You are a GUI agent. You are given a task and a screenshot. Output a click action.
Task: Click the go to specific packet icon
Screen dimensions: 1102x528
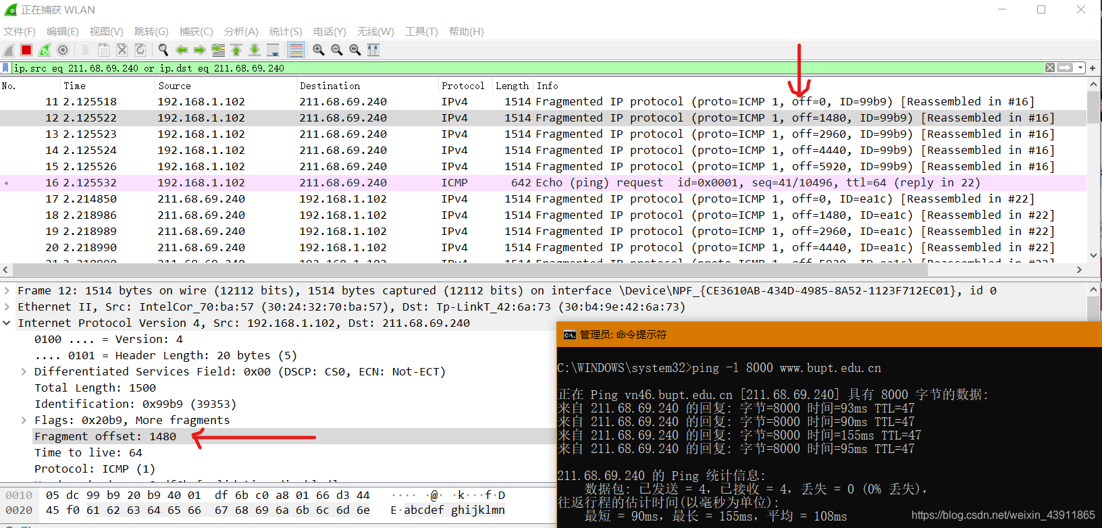pos(218,50)
